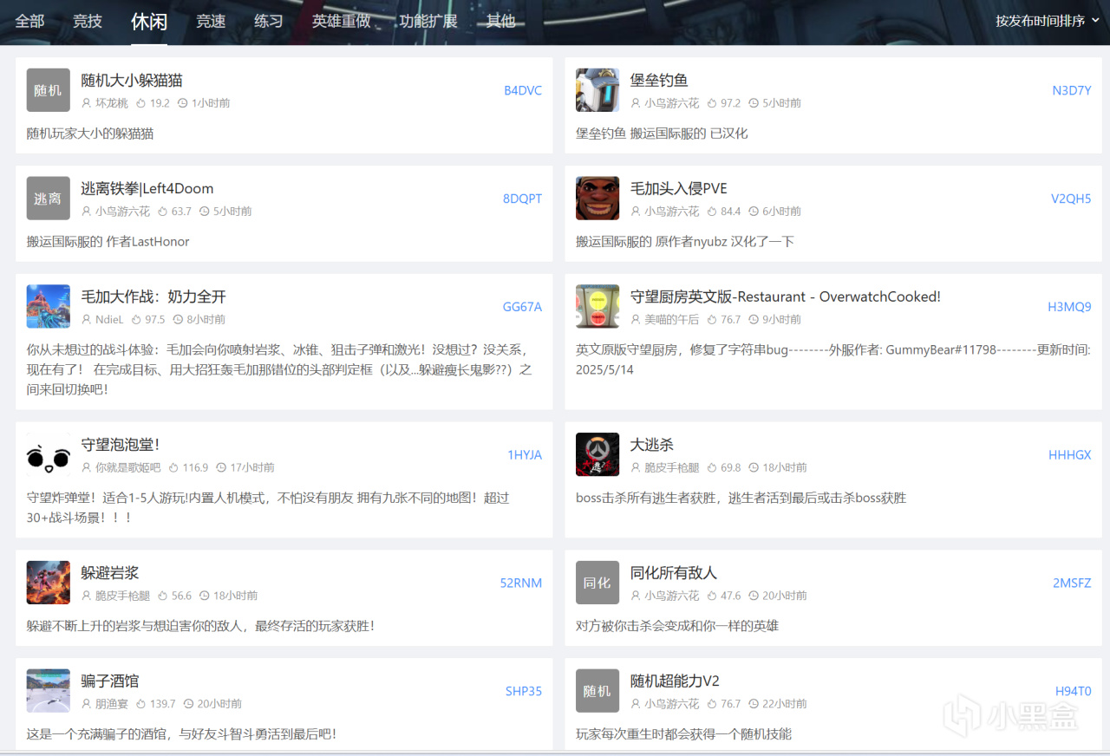
Task: Click the like icon on 毛加头入侵PVE
Action: (x=712, y=212)
